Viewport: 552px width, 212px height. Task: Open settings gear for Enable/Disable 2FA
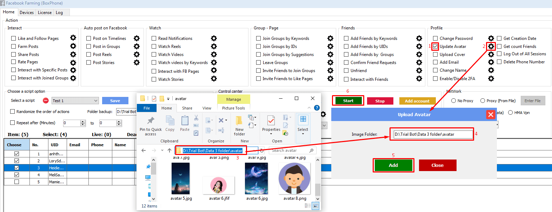491,78
